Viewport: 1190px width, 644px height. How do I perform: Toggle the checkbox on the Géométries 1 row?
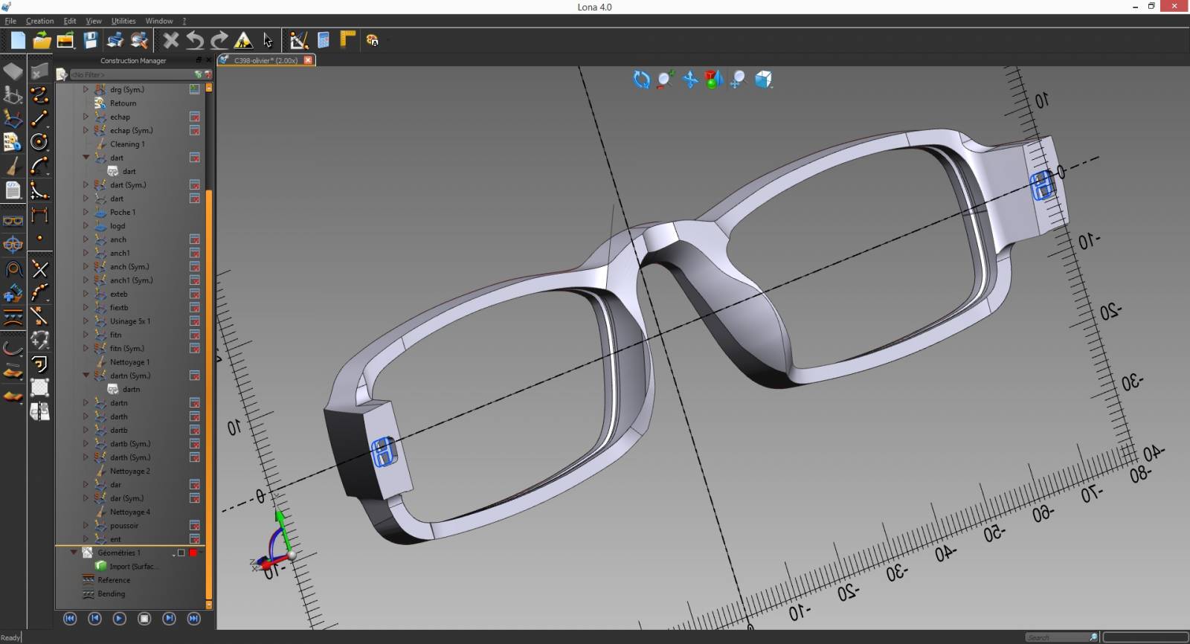[181, 553]
